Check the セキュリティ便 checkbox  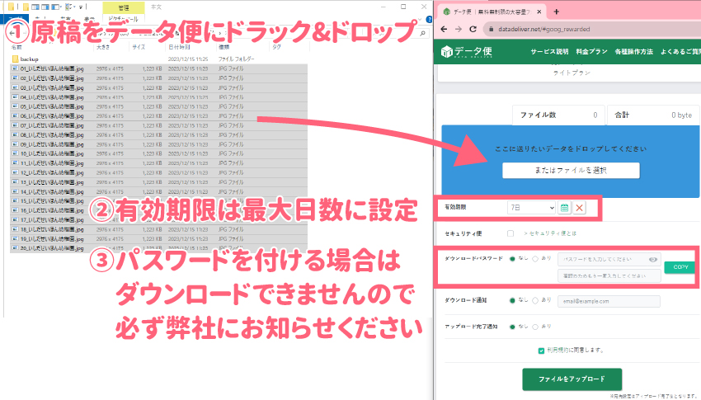510,233
